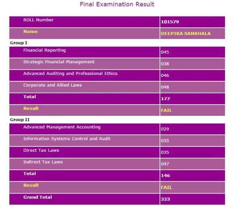This screenshot has height=206, width=242.
Task: Click the Group I total value 177
Action: [165, 99]
